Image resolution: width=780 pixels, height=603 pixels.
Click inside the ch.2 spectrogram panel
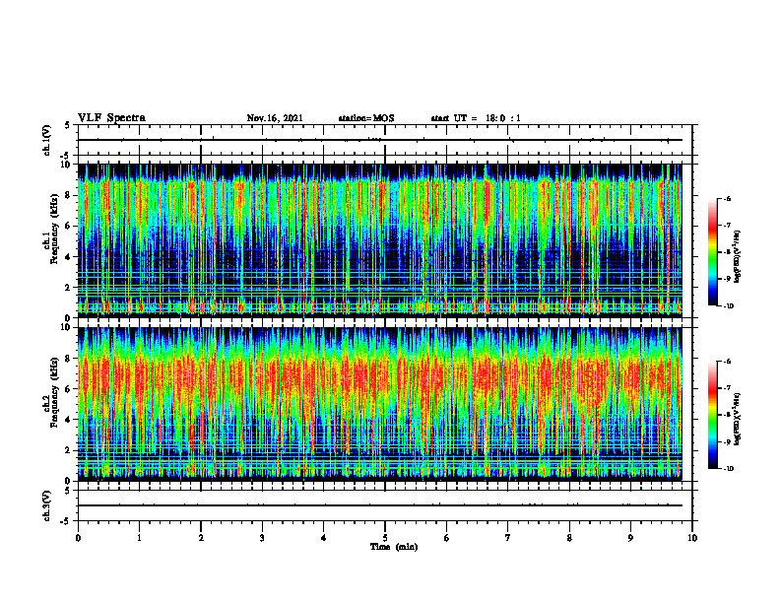coord(380,404)
